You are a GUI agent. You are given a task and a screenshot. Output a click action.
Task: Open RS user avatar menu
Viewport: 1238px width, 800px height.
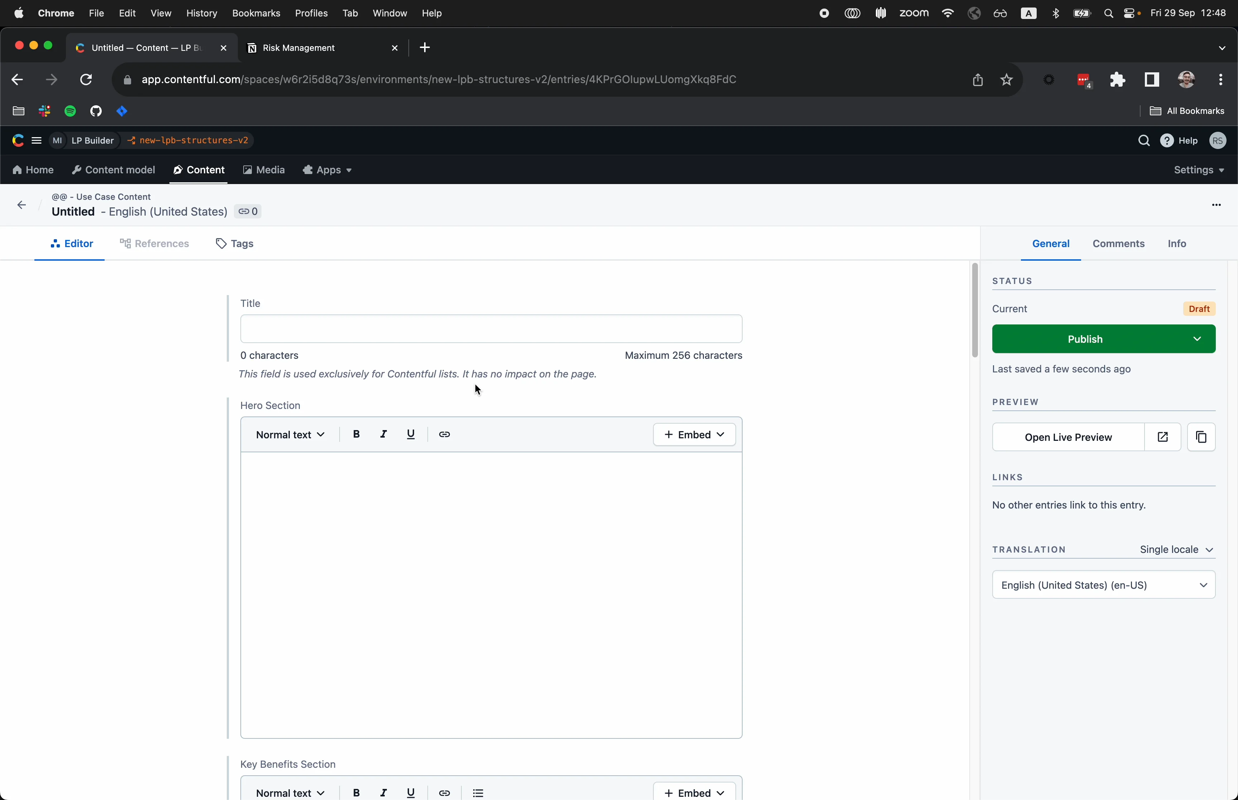point(1218,141)
